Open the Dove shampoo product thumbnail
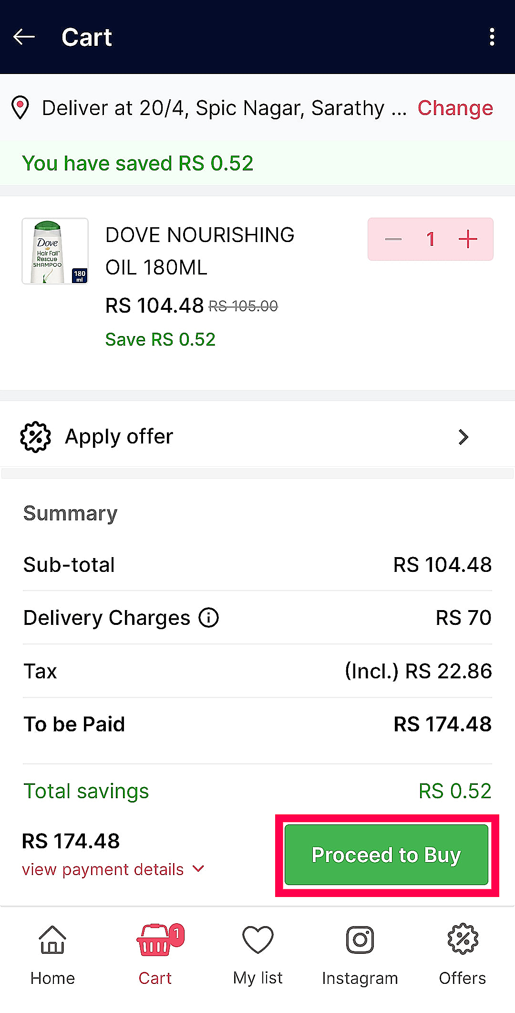Image resolution: width=515 pixels, height=1013 pixels. (55, 251)
